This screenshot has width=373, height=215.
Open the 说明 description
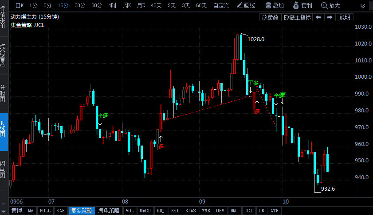(x=345, y=17)
